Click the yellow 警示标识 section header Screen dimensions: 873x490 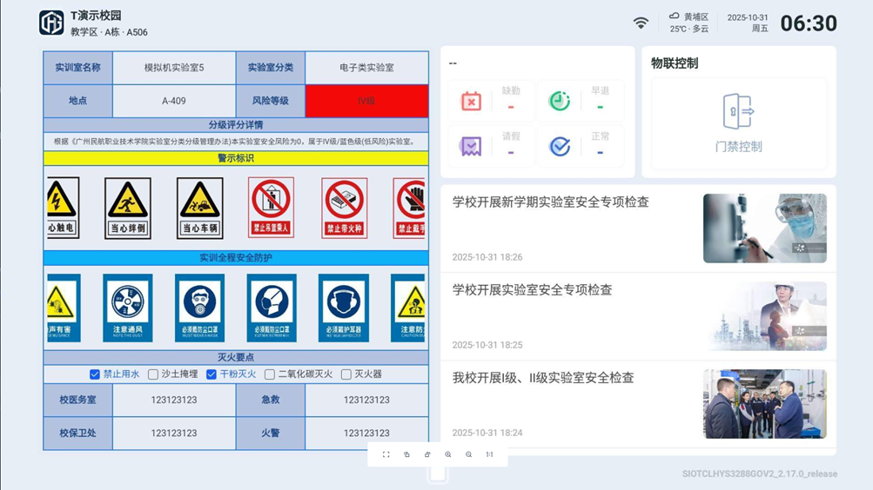coord(236,158)
